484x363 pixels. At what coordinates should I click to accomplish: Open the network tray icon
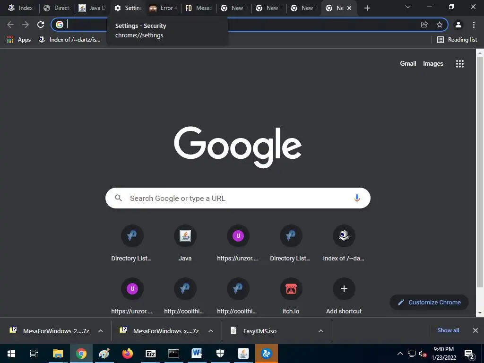pyautogui.click(x=412, y=354)
